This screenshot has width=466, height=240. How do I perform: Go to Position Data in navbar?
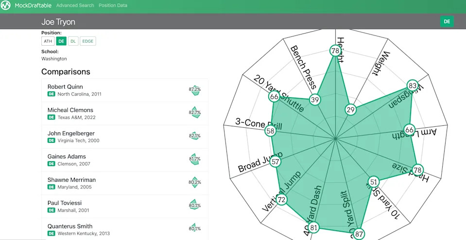(x=113, y=6)
